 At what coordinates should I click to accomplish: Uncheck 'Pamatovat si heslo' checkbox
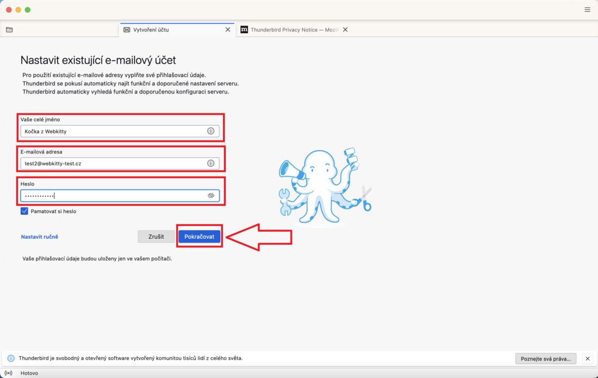point(24,211)
